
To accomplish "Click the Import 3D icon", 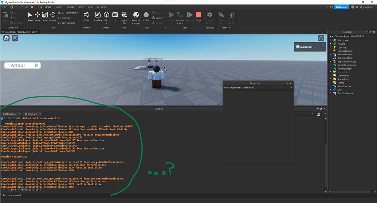I will coord(124,18).
